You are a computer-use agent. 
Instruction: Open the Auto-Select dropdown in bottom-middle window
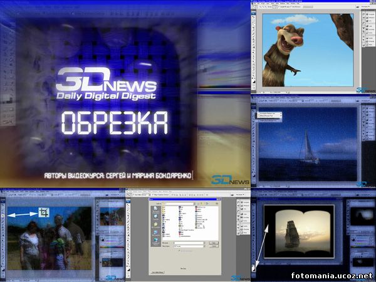coord(146,195)
